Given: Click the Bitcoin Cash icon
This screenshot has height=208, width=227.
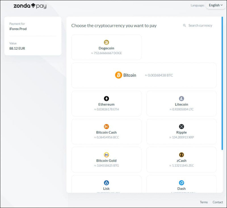Looking at the screenshot, I should click(x=106, y=127).
